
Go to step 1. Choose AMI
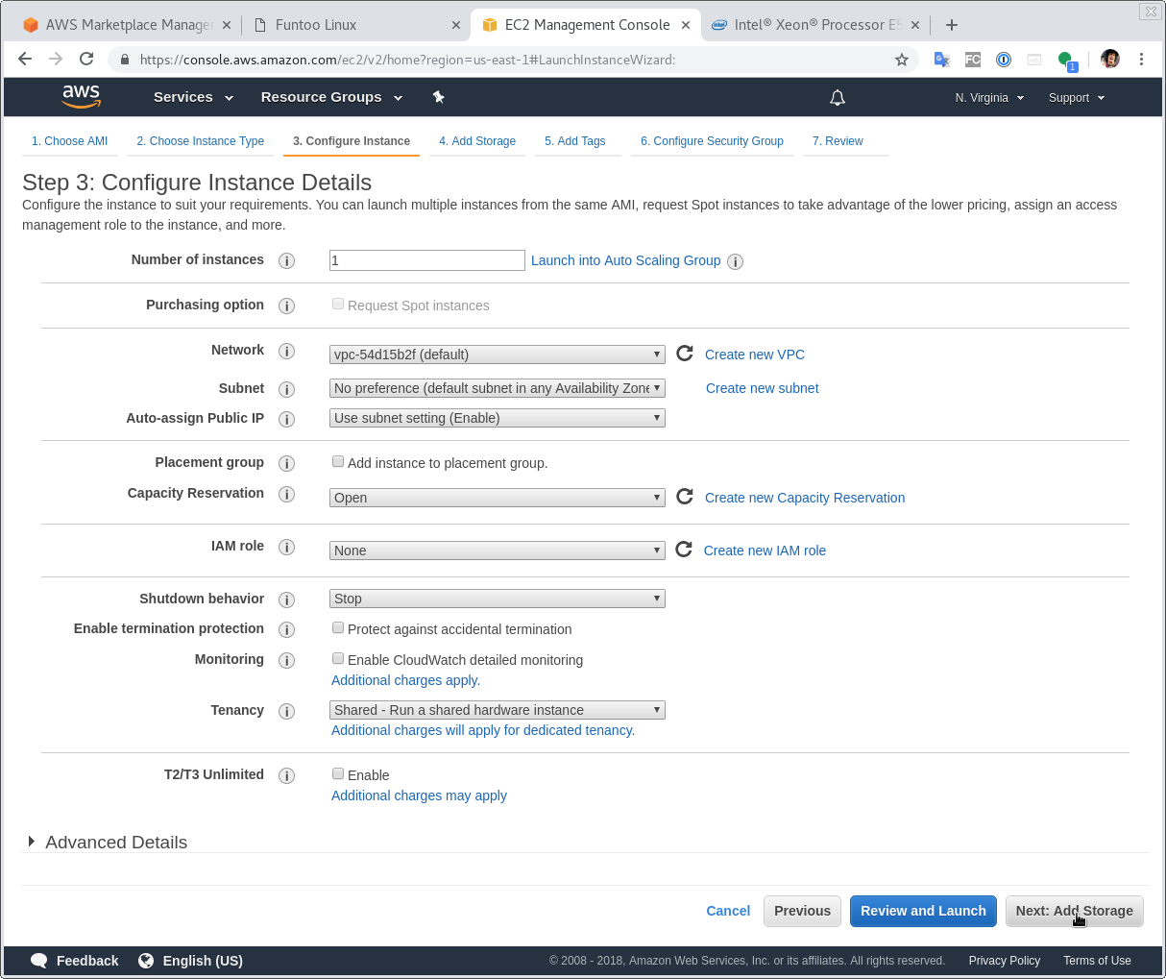[69, 141]
